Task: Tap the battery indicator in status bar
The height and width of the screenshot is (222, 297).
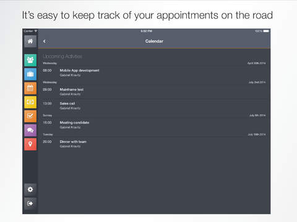Action: (x=266, y=31)
